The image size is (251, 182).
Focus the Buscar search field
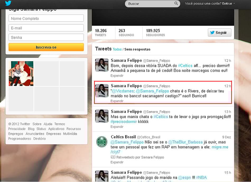tap(152, 4)
